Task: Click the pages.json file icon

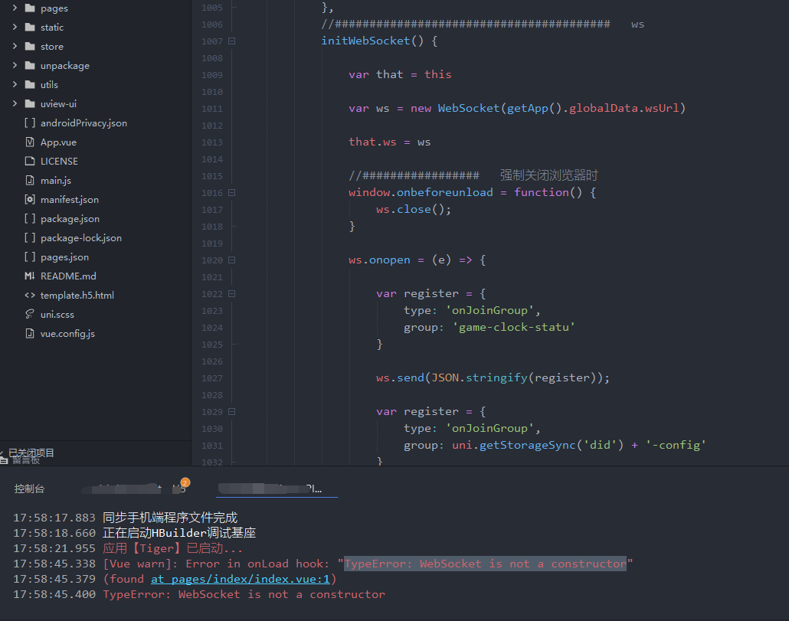Action: (x=31, y=257)
